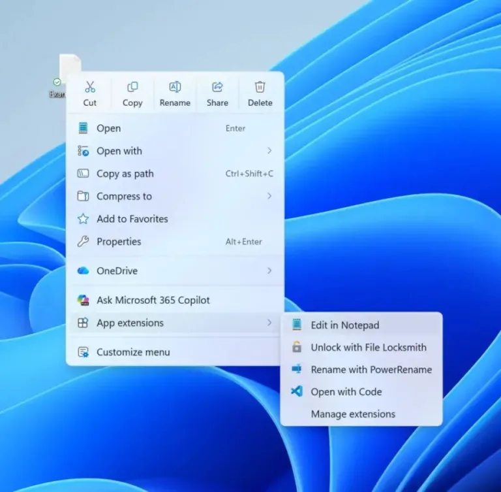Click the Open with icon
Image resolution: width=501 pixels, height=492 pixels.
click(83, 151)
